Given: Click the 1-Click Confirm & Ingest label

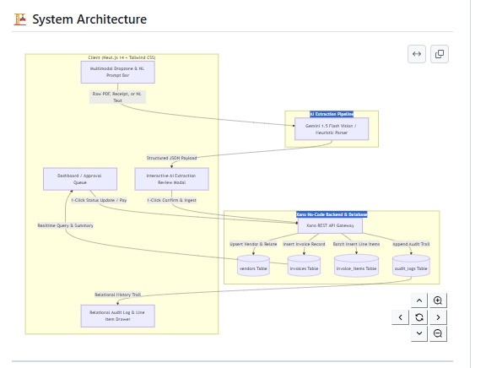Looking at the screenshot, I should [x=172, y=200].
